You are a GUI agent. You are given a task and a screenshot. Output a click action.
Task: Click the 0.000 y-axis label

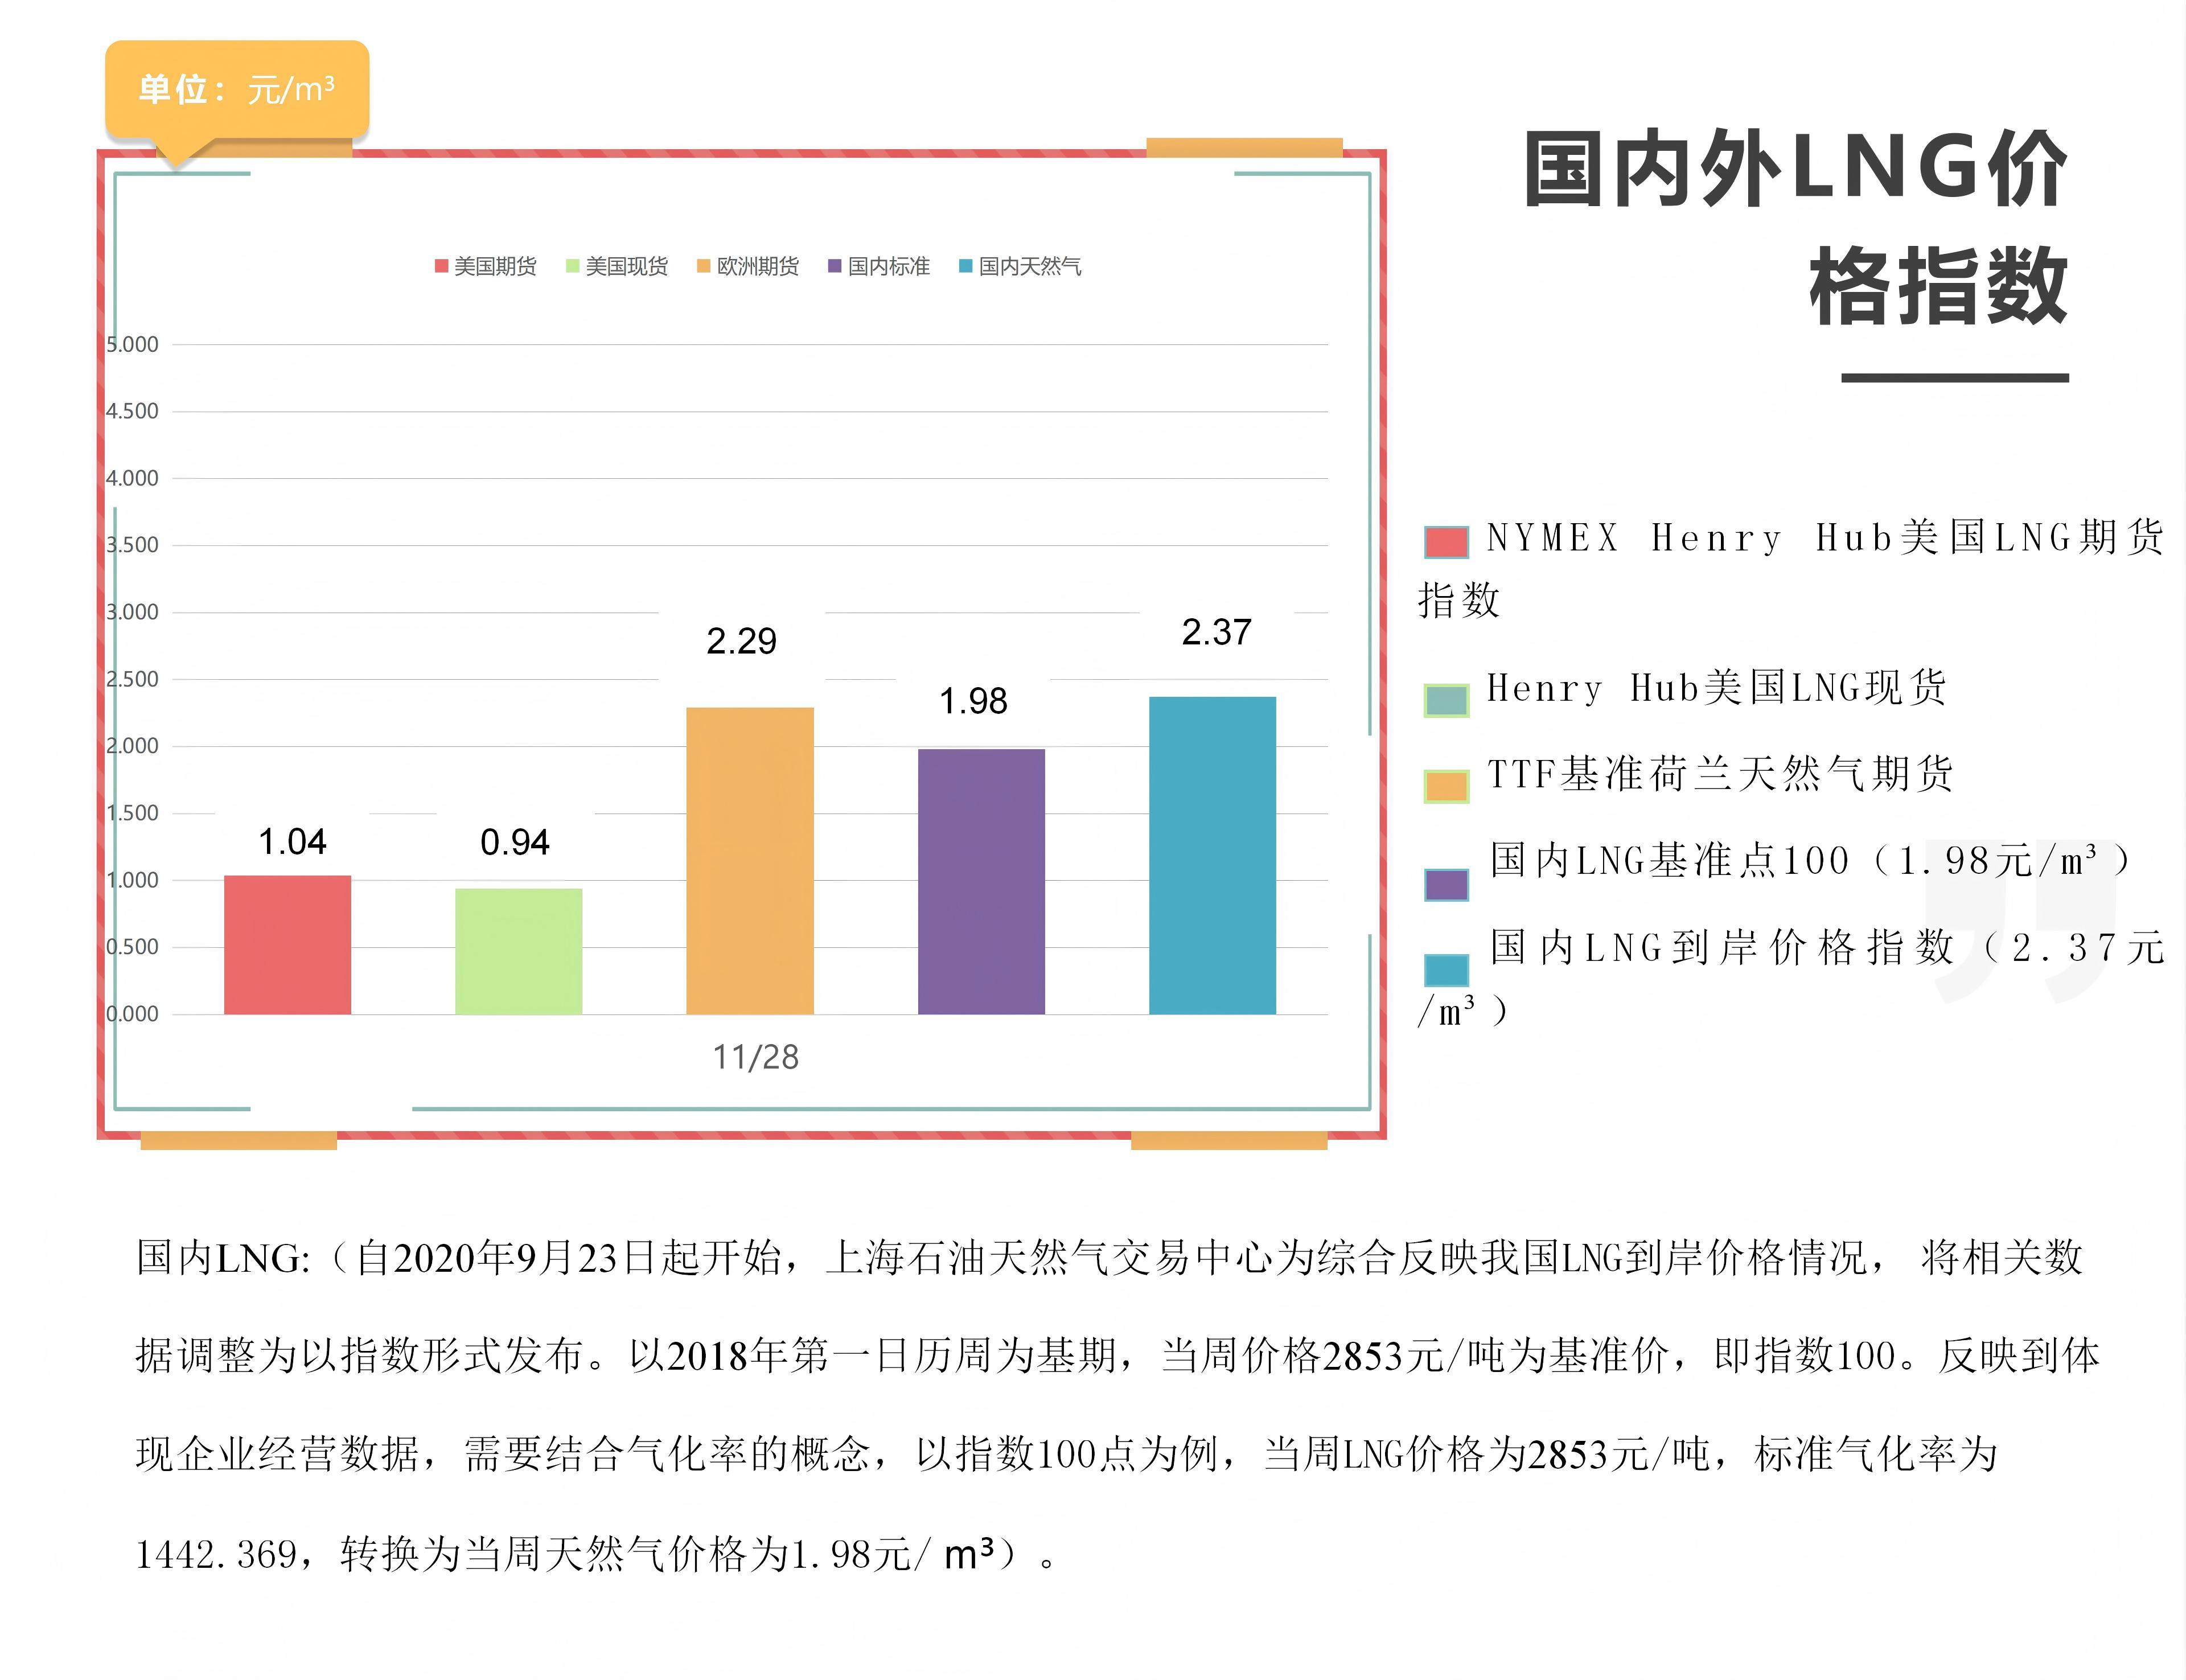pos(132,1014)
